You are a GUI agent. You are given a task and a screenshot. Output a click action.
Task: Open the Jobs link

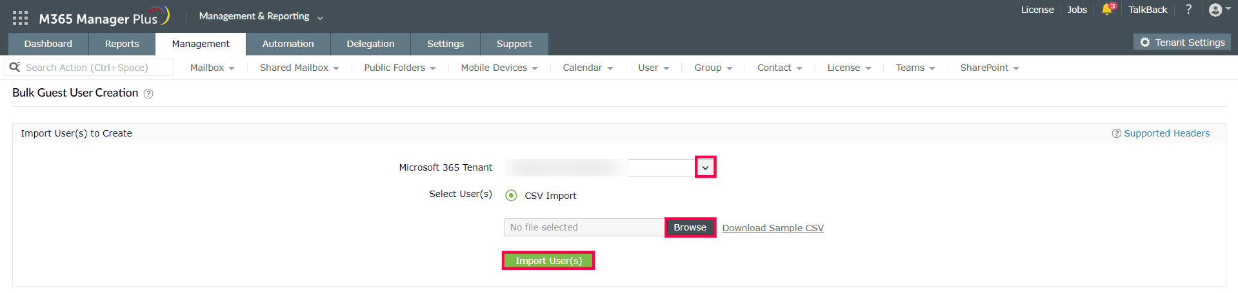(1077, 10)
